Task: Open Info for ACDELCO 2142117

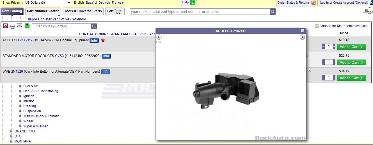Action: coord(94,41)
